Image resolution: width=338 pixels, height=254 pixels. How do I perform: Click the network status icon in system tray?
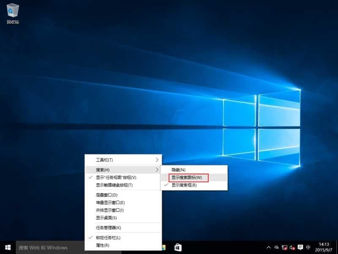tap(284, 247)
